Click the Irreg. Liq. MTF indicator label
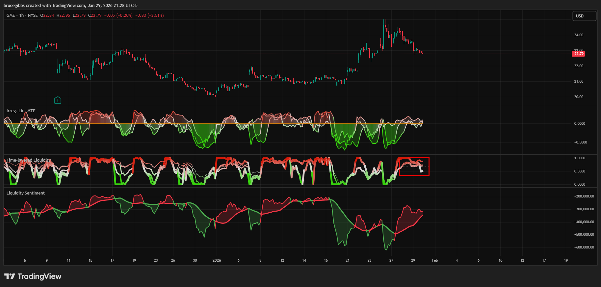This screenshot has width=601, height=287. point(21,111)
